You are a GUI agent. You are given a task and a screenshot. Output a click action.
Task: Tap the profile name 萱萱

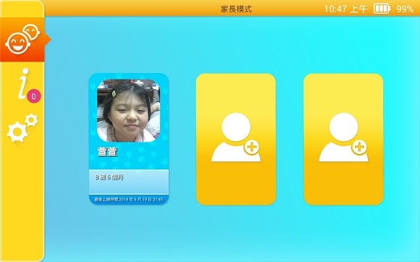click(107, 151)
